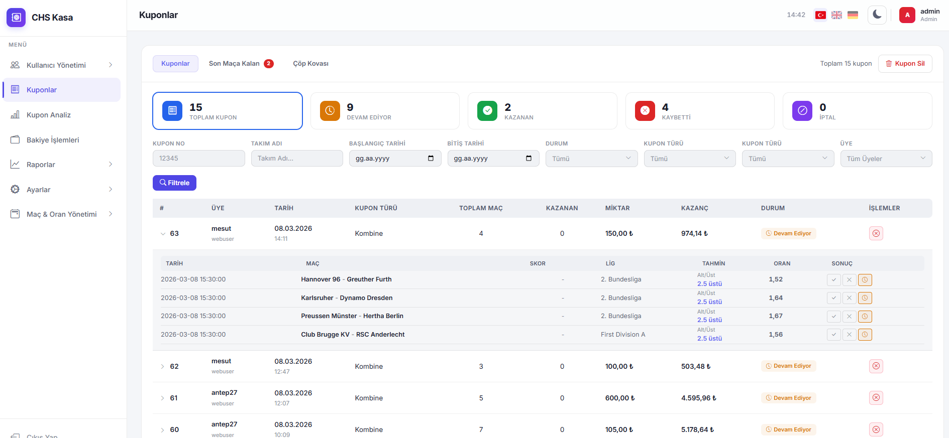Image resolution: width=949 pixels, height=438 pixels.
Task: Switch language with UK flag icon
Action: 836,15
